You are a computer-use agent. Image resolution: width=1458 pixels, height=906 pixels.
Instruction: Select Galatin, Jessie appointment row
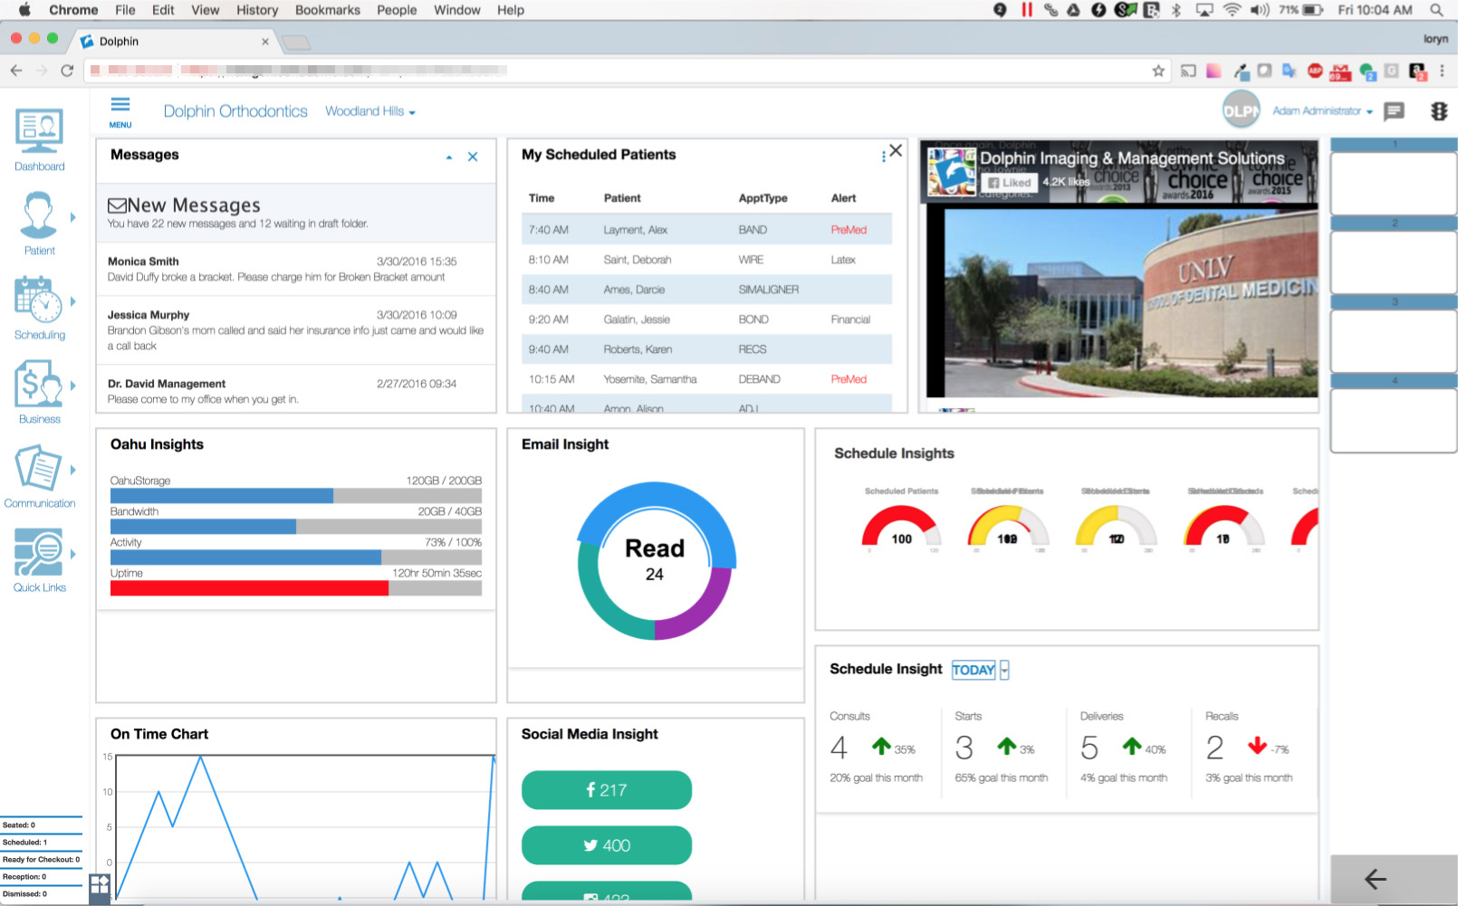[706, 319]
